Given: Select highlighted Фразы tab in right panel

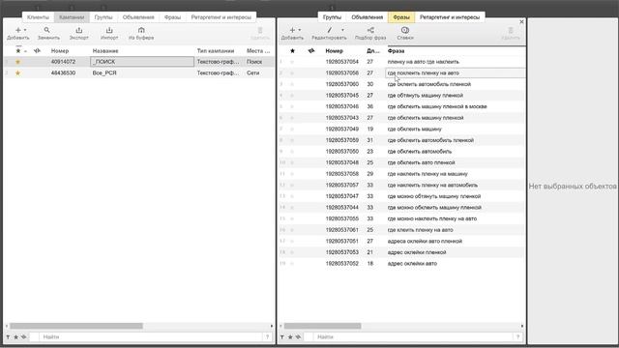Looking at the screenshot, I should 401,17.
